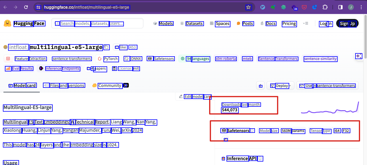Switch to the Files and versions tab
367x165 pixels.
pos(64,86)
